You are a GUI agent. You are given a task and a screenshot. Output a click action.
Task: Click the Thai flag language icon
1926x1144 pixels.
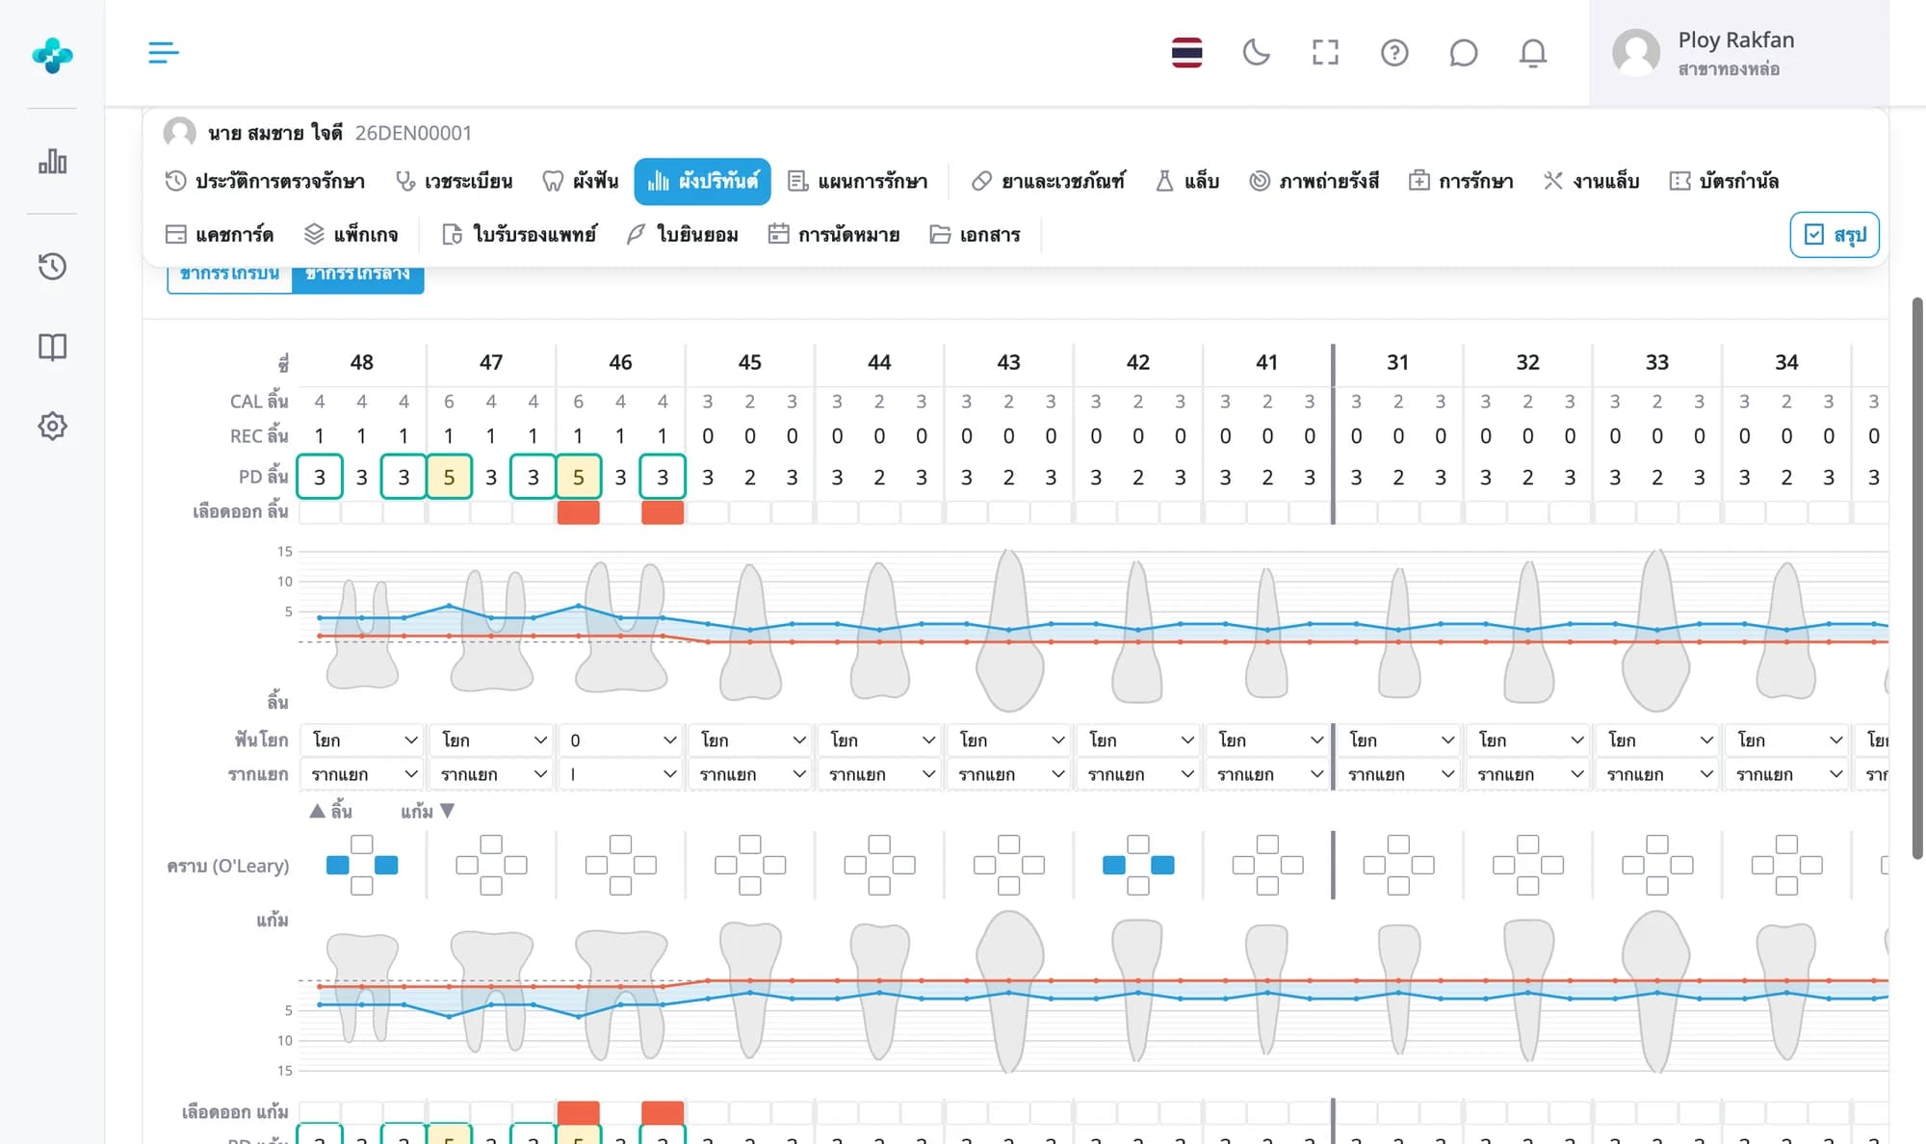tap(1186, 52)
